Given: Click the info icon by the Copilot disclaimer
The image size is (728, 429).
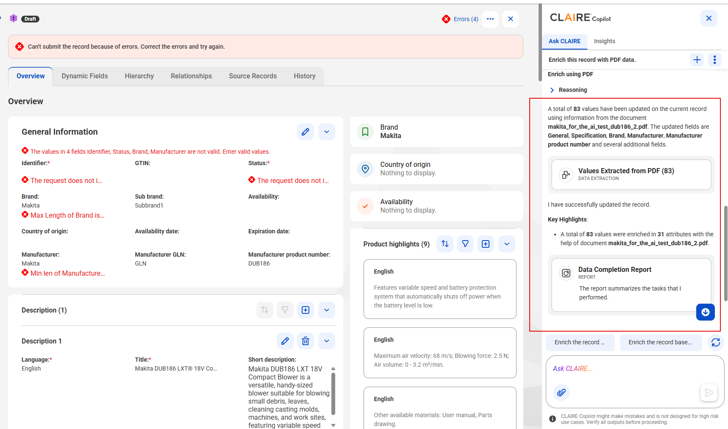Looking at the screenshot, I should coord(553,419).
